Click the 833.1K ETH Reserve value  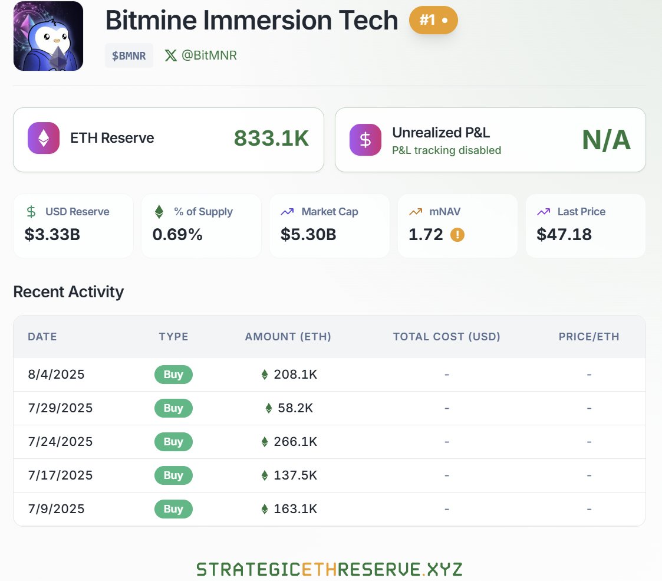point(272,138)
